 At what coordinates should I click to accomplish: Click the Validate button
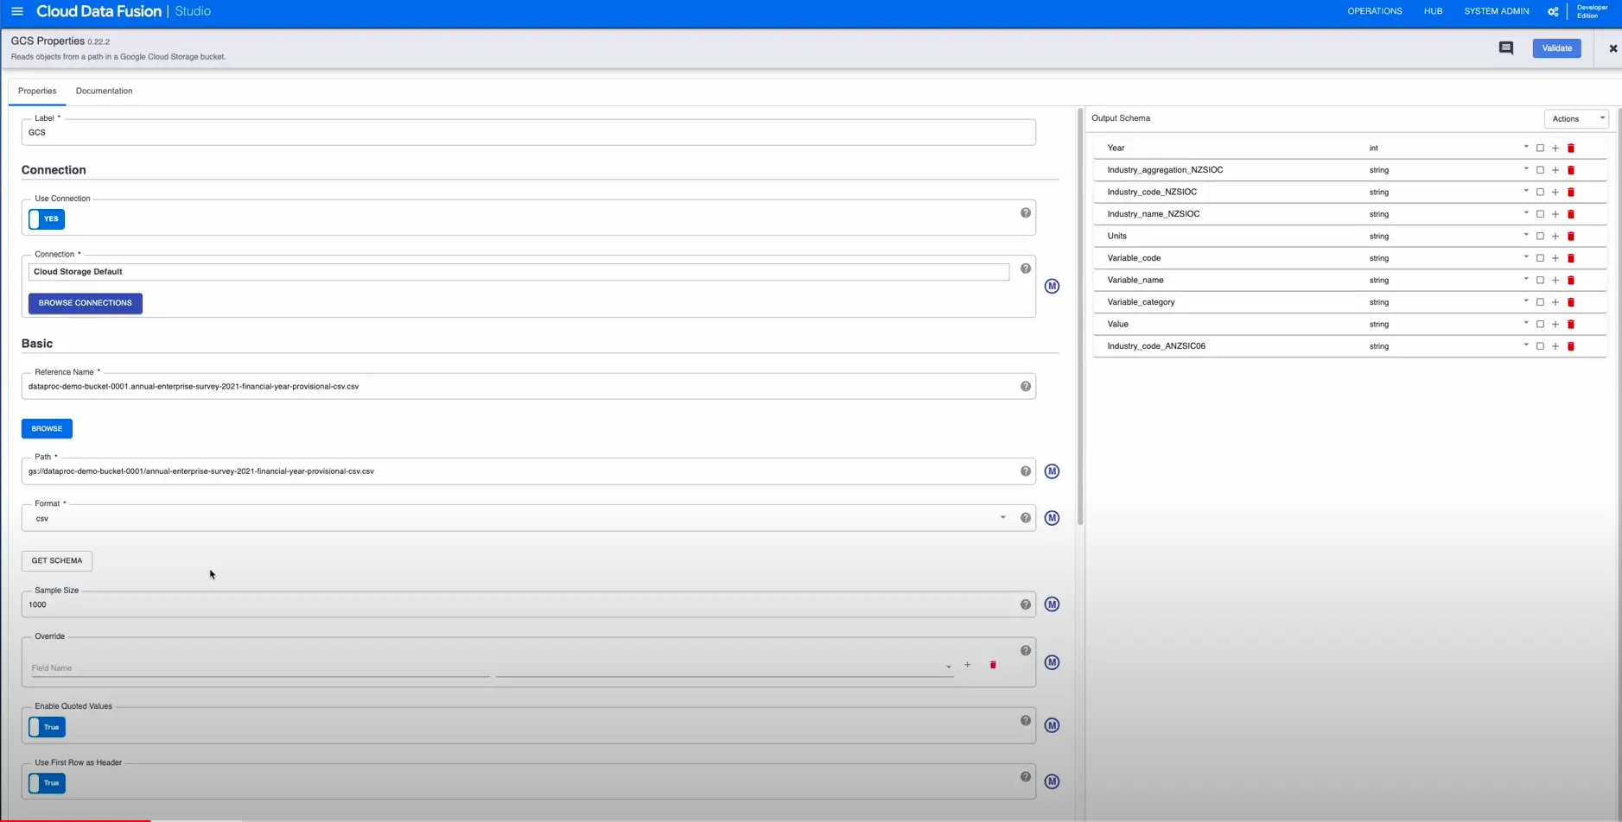point(1556,48)
